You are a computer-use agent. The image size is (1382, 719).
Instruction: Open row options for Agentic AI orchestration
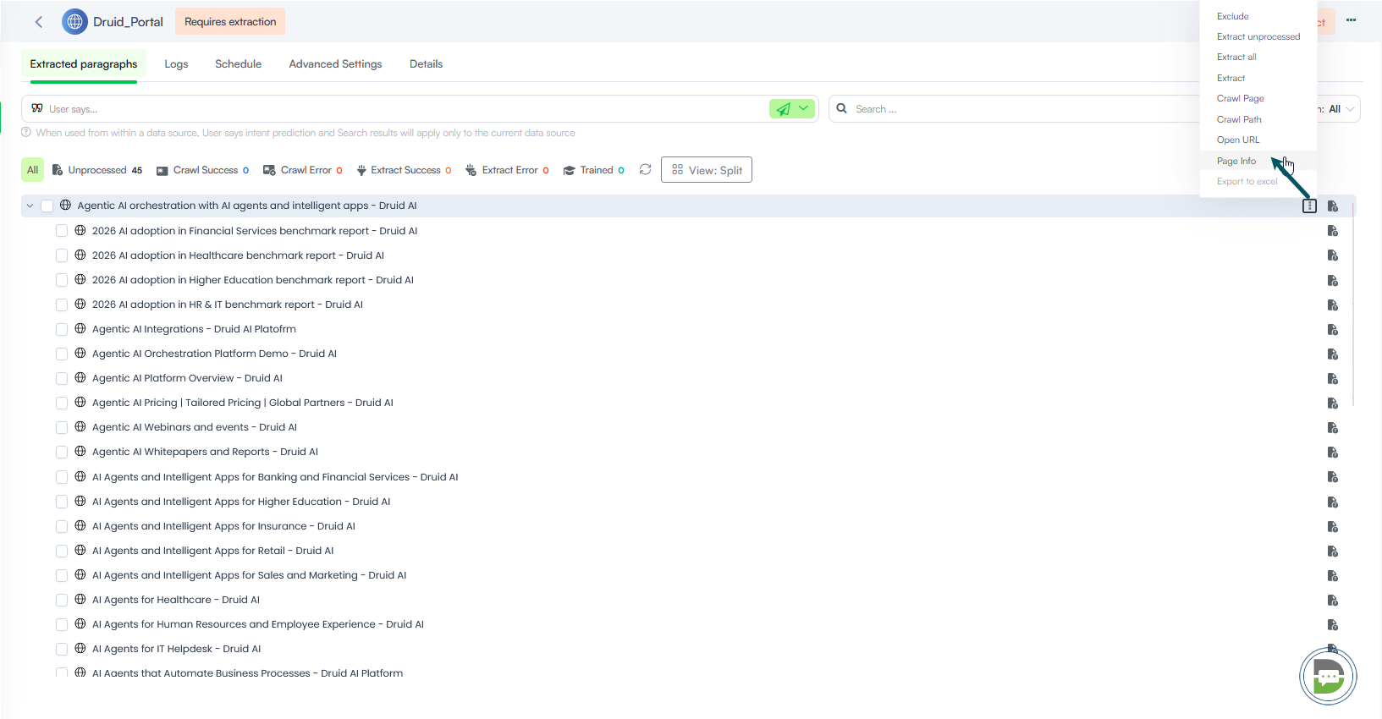pyautogui.click(x=1309, y=206)
